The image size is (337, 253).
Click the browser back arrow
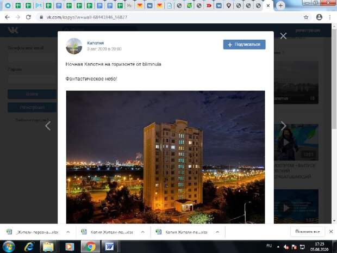coord(7,17)
